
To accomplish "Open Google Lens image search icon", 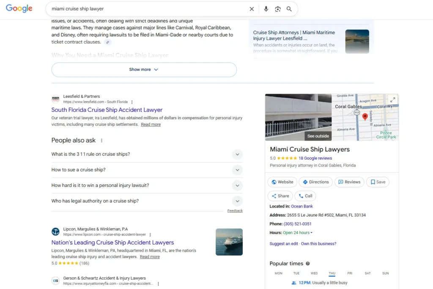I will [x=278, y=9].
